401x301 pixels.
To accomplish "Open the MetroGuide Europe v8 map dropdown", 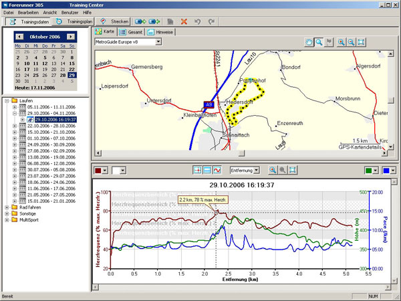I will [158, 42].
